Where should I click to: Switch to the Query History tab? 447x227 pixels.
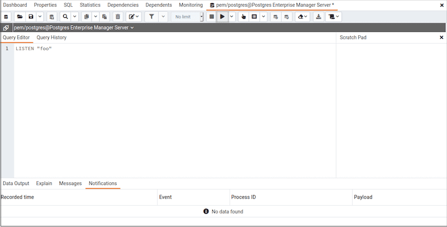[x=51, y=37]
